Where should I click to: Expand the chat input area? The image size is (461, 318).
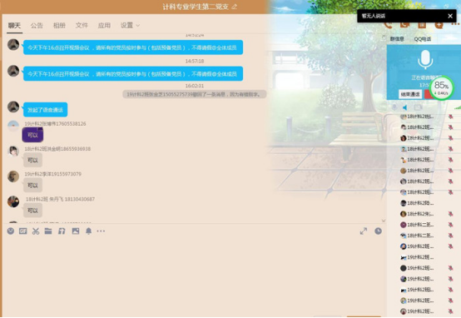(364, 231)
